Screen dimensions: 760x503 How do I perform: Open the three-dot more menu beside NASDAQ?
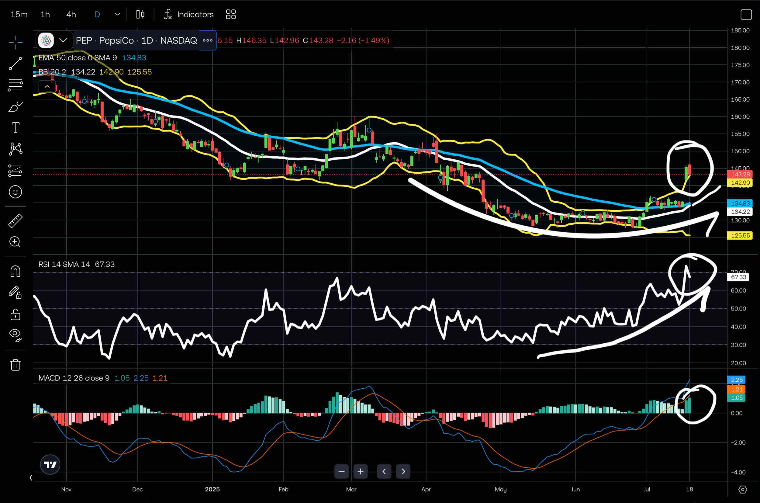point(207,40)
